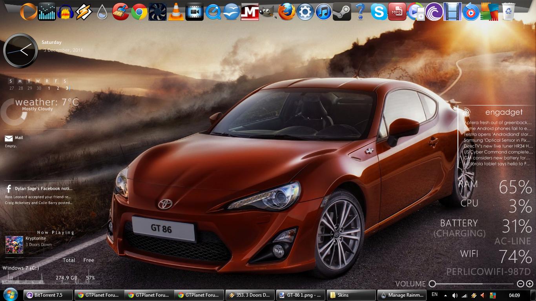Click the red speaker tray icon
This screenshot has height=301, width=536.
[x=483, y=295]
